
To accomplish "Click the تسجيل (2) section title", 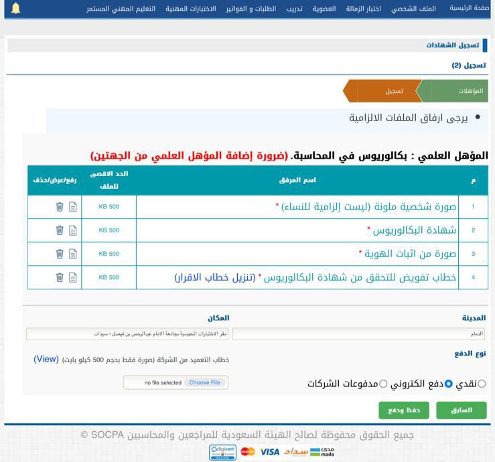I will (x=469, y=66).
